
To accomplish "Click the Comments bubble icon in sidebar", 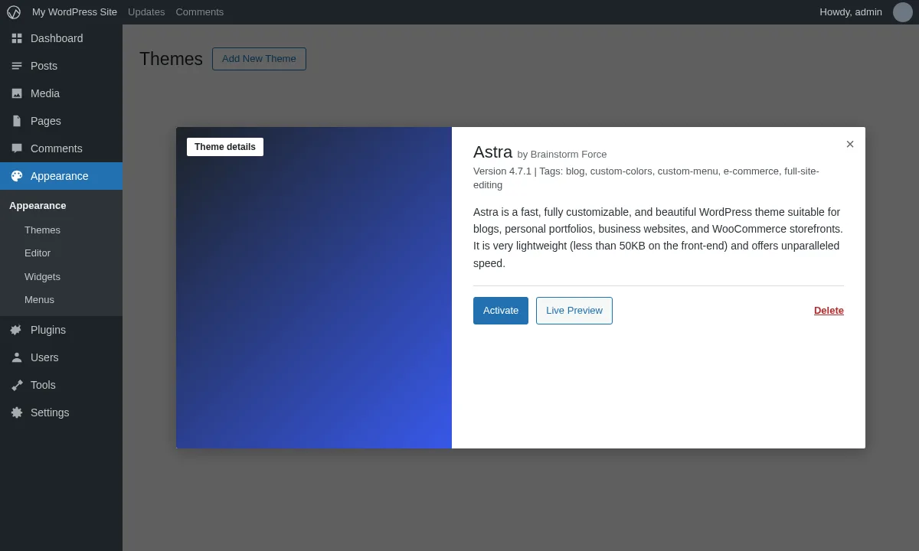I will (x=17, y=148).
